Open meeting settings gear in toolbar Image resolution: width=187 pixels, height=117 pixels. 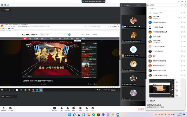point(93,109)
